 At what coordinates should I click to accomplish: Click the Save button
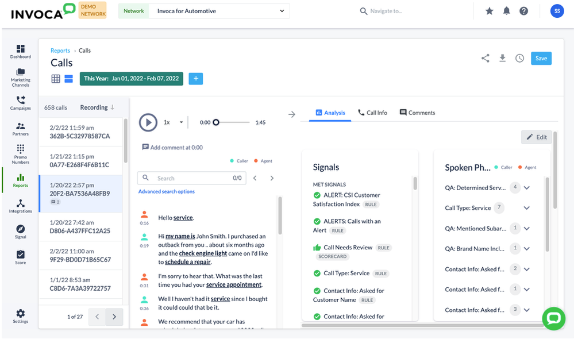(541, 58)
